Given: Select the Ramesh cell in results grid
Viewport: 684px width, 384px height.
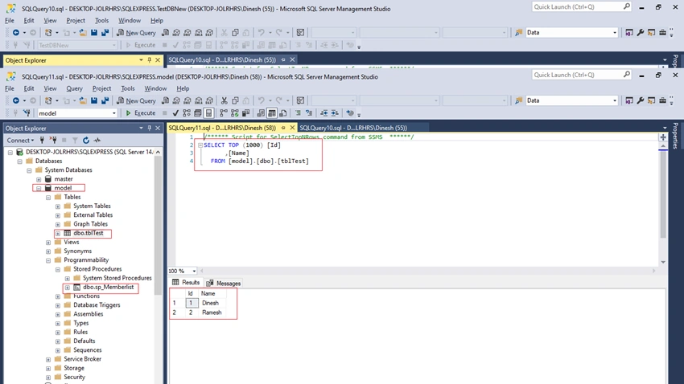Looking at the screenshot, I should click(212, 313).
